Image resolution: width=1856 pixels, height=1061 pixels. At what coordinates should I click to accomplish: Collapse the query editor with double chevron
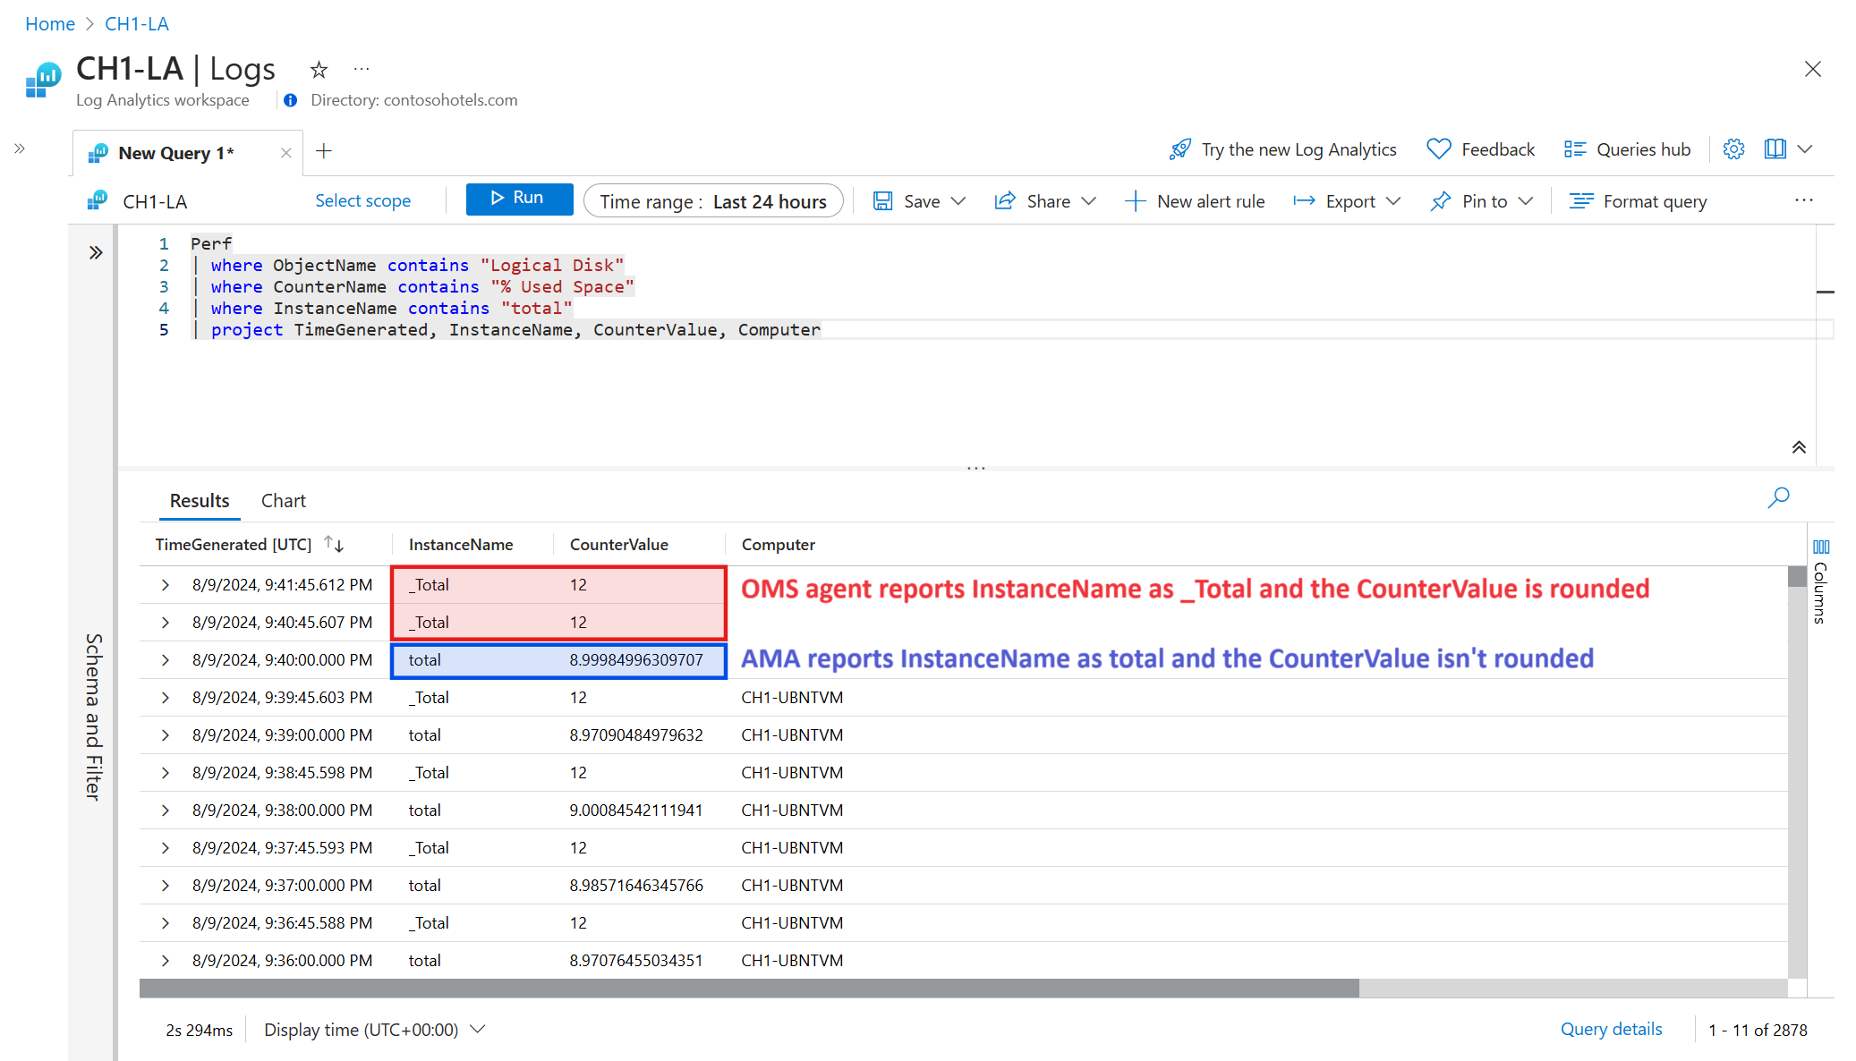[1798, 447]
